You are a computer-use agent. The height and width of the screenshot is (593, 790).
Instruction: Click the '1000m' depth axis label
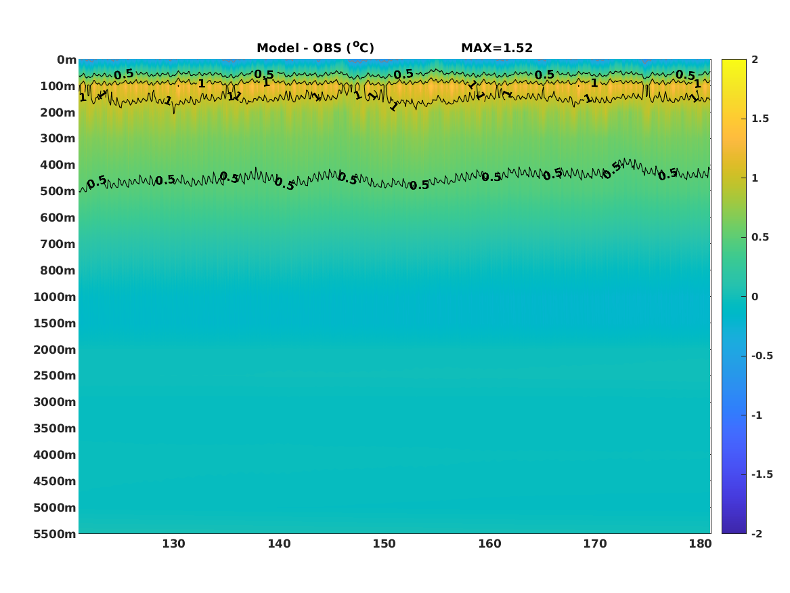click(55, 297)
